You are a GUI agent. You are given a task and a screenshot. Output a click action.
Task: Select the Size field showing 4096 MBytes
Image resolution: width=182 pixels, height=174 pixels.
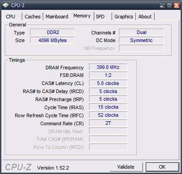pyautogui.click(x=52, y=40)
